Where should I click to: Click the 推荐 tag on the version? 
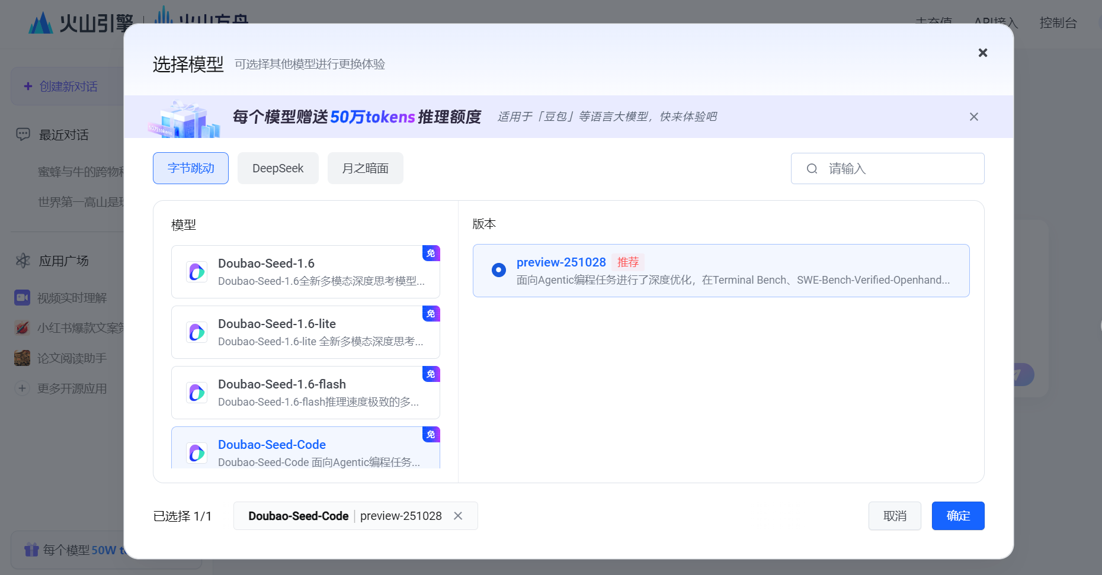pyautogui.click(x=628, y=262)
